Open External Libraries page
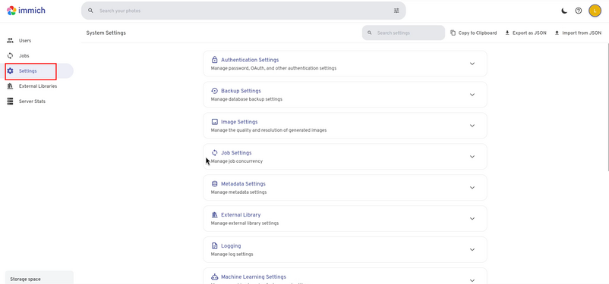609x284 pixels. [37, 86]
